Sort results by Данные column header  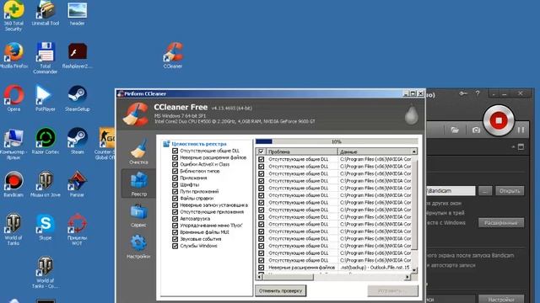(x=375, y=151)
